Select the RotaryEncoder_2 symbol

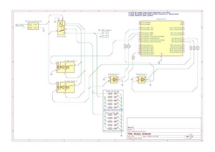[142, 80]
